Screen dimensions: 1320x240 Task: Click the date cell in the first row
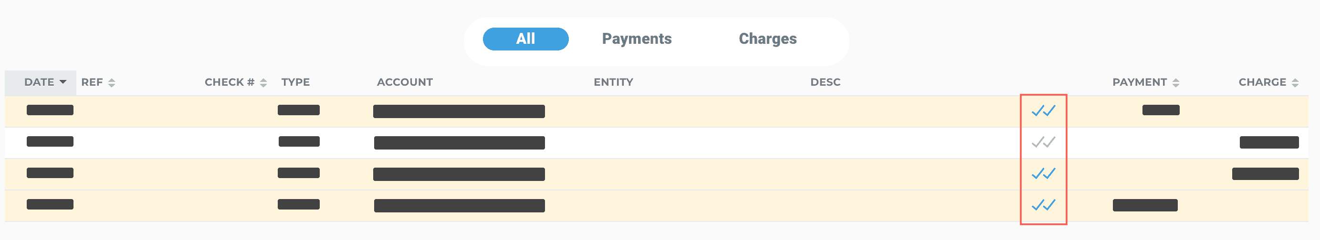[50, 110]
